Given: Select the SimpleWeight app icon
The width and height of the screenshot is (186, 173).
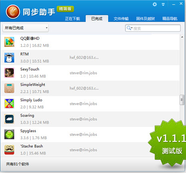Looking at the screenshot, I should pyautogui.click(x=9, y=88).
